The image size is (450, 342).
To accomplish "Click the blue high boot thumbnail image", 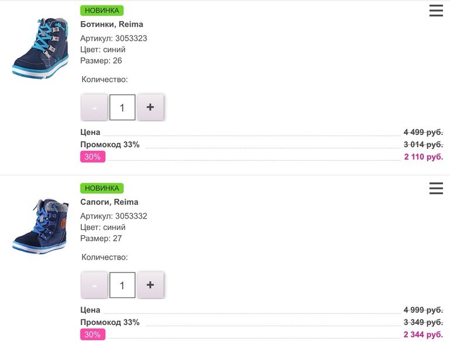I will tap(36, 225).
